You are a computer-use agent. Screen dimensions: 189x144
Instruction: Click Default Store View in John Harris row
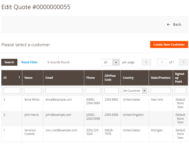point(180,119)
